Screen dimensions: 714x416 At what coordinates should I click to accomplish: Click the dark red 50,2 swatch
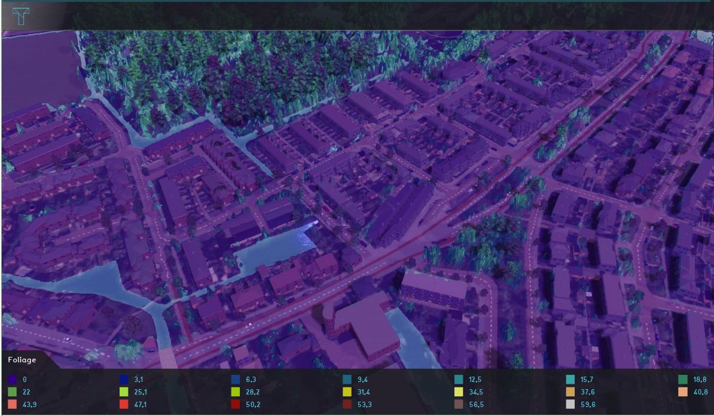click(236, 405)
